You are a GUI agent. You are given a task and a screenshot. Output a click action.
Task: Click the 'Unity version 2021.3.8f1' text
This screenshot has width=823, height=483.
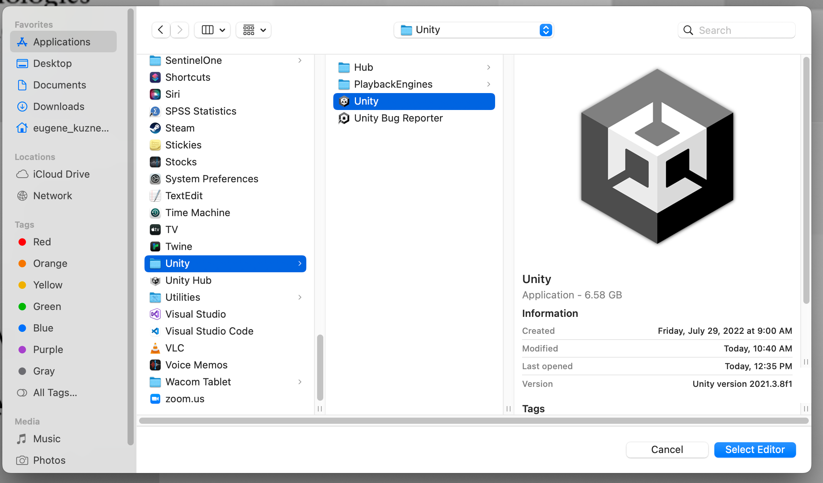coord(742,384)
